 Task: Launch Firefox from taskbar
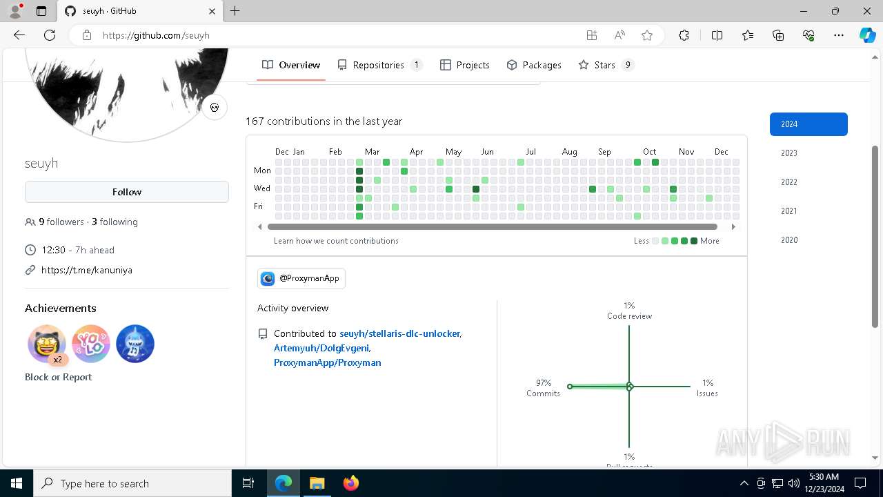tap(351, 483)
